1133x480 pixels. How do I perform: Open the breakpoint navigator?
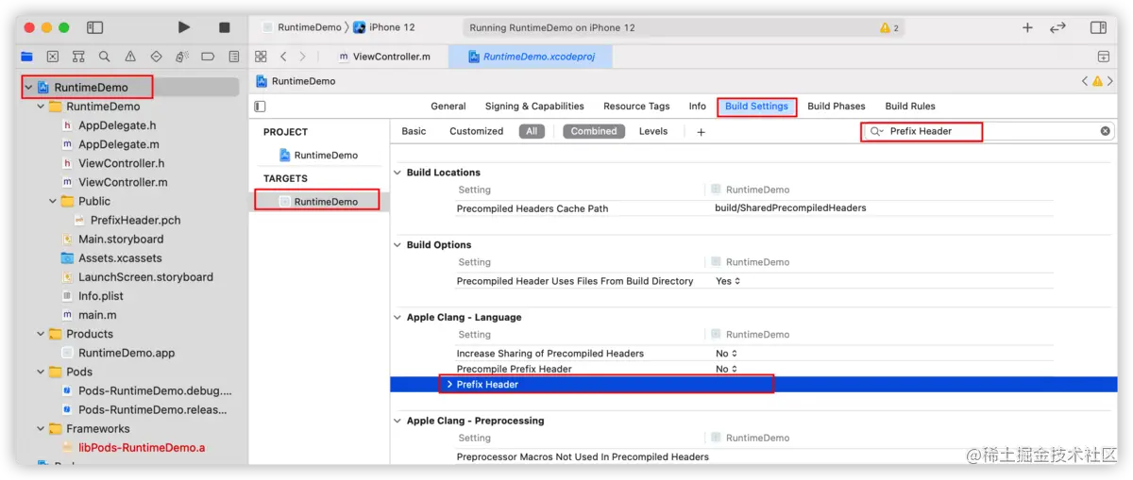coord(208,57)
